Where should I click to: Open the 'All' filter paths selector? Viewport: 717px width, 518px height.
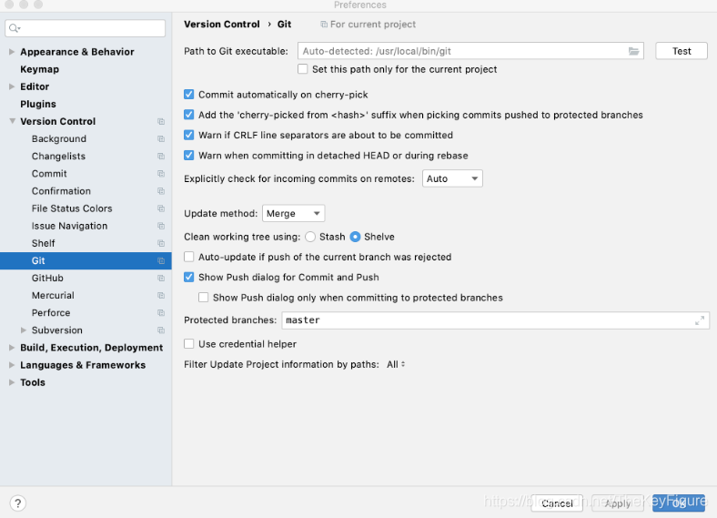click(396, 364)
